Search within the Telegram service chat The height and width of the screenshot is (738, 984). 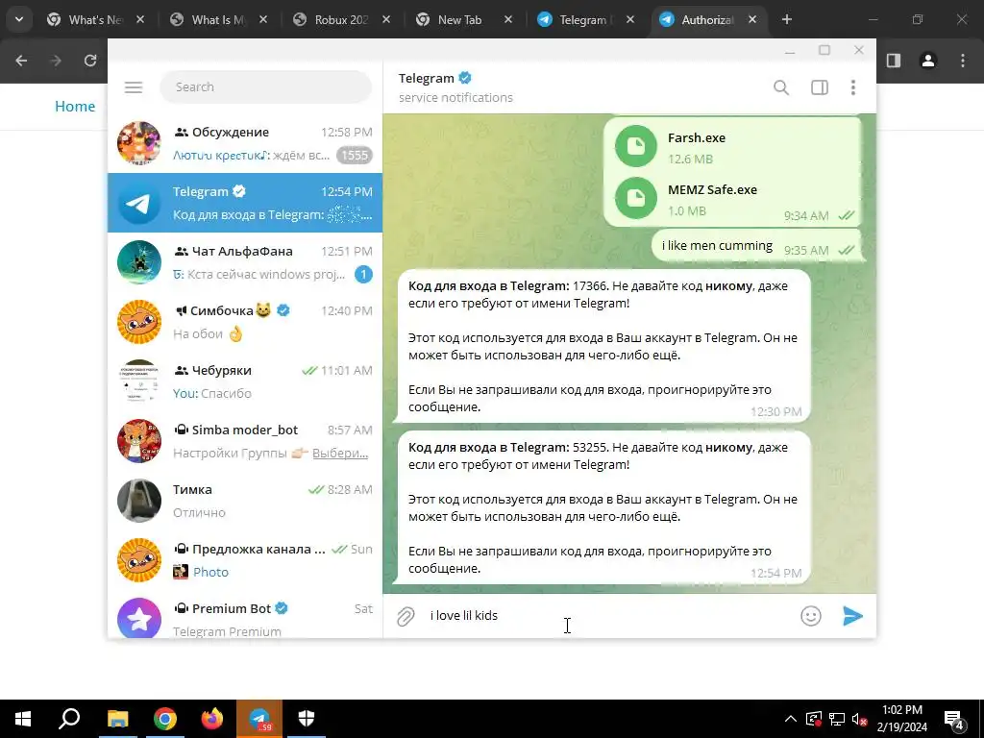[780, 87]
